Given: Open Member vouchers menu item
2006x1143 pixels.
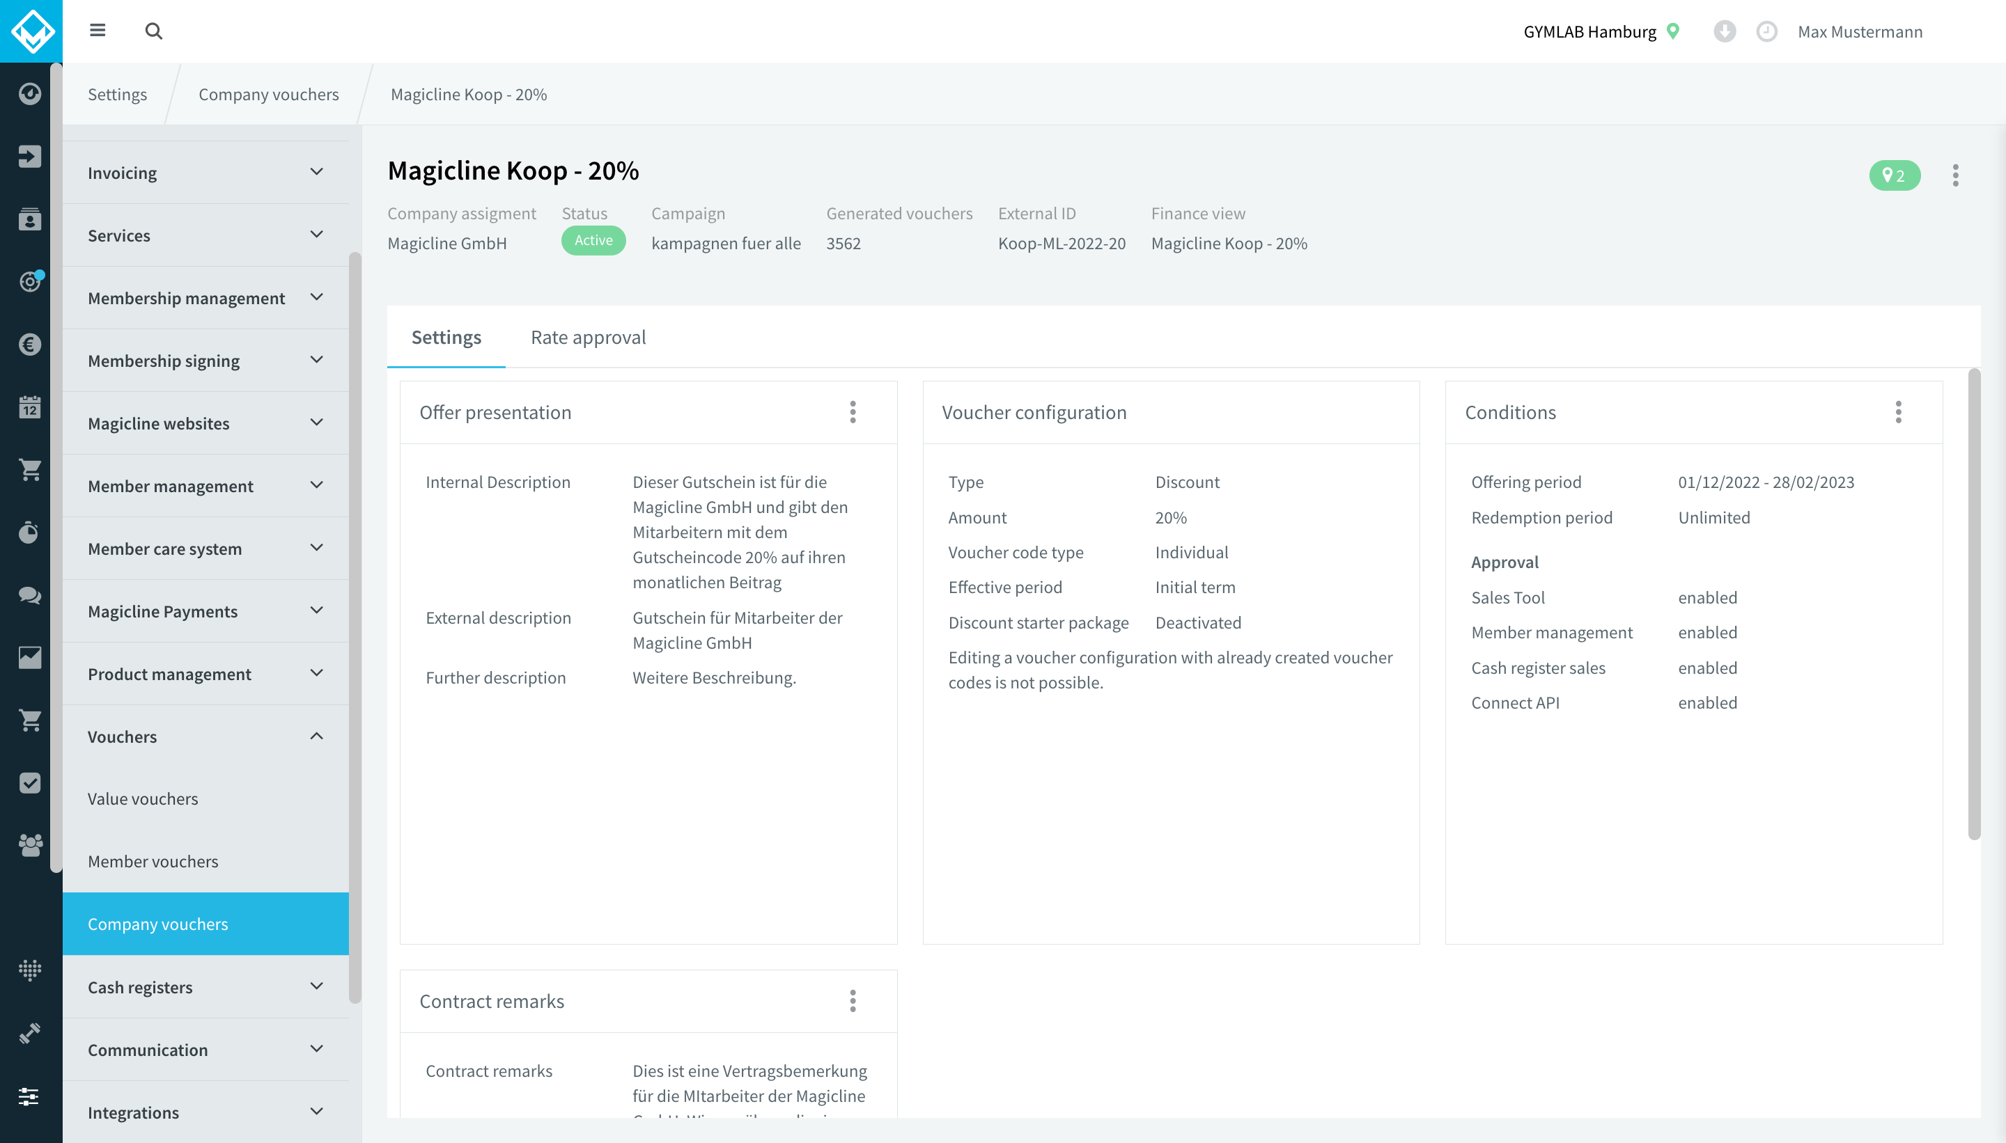Looking at the screenshot, I should (x=205, y=861).
